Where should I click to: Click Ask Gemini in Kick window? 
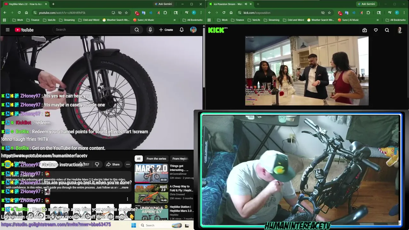coord(366,4)
